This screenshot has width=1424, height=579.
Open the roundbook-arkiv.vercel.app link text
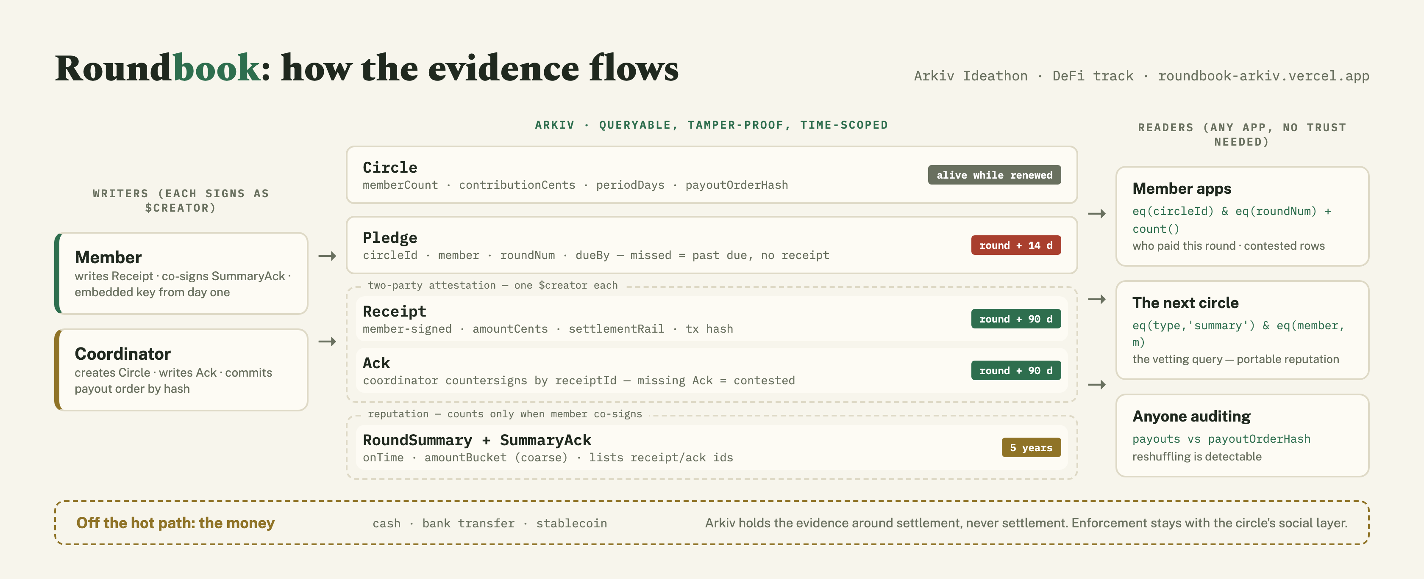coord(1264,76)
